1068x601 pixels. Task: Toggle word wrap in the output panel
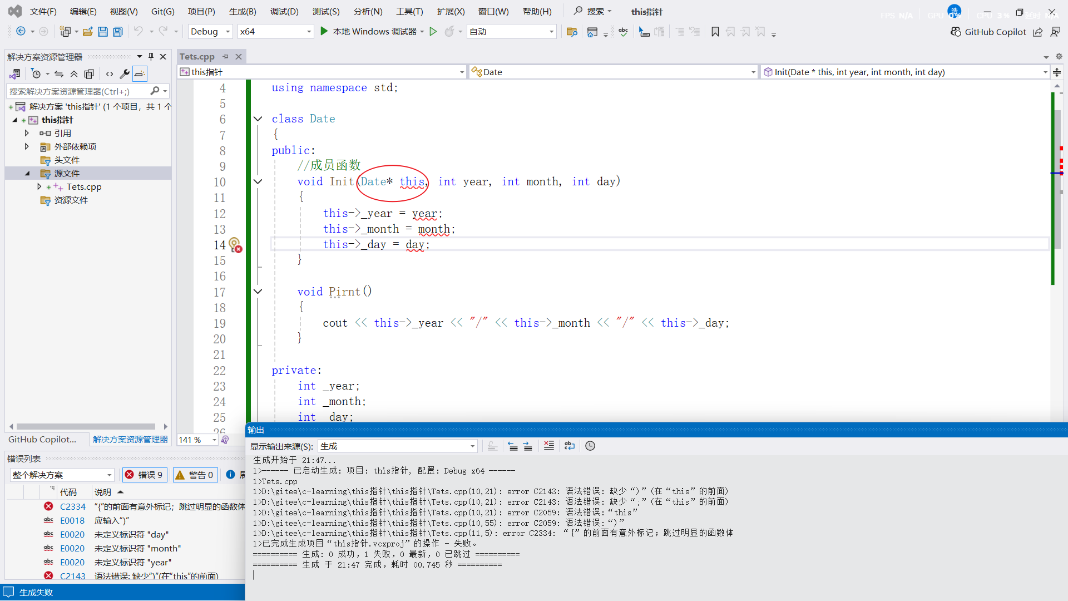click(x=569, y=446)
